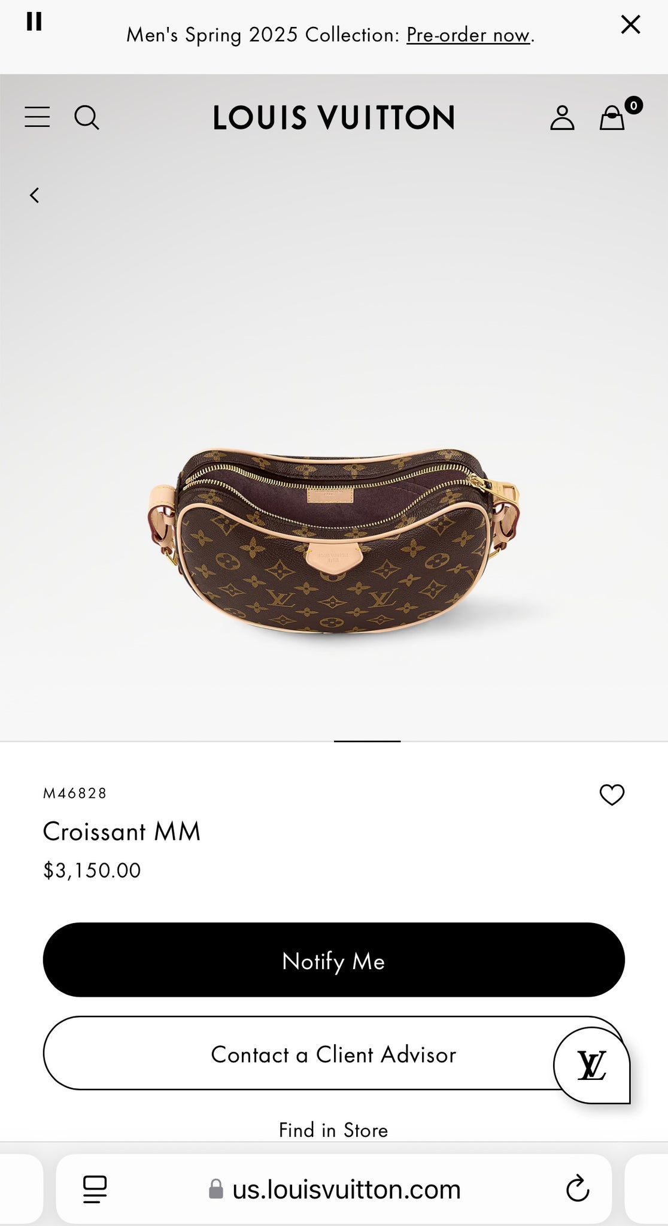Open the hamburger navigation menu
This screenshot has width=668, height=1226.
tap(37, 117)
